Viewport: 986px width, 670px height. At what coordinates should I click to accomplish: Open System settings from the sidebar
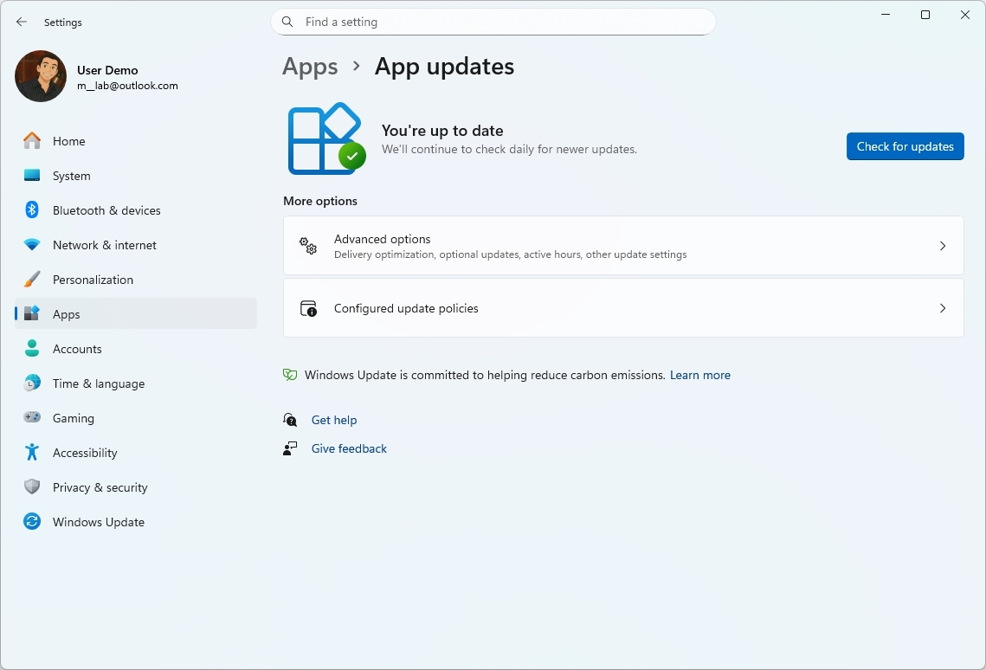tap(71, 176)
